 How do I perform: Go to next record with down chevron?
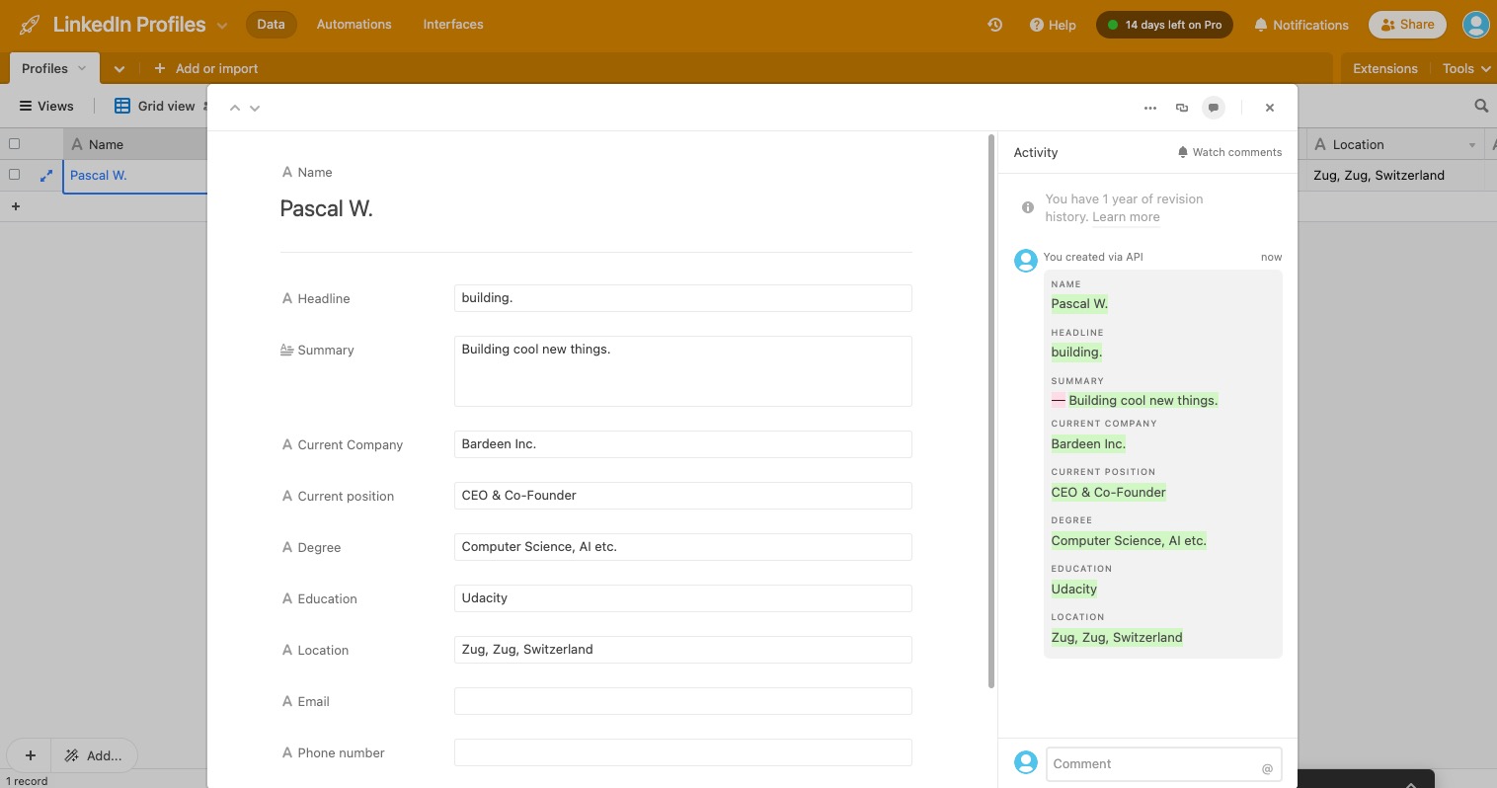[255, 108]
